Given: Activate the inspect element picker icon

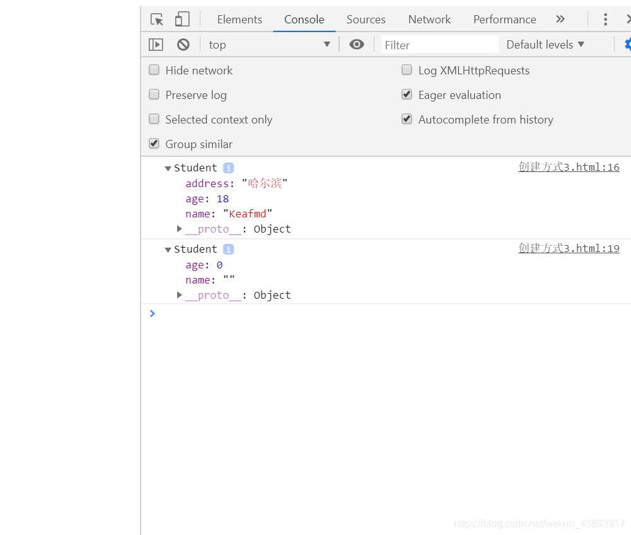Looking at the screenshot, I should click(x=156, y=20).
